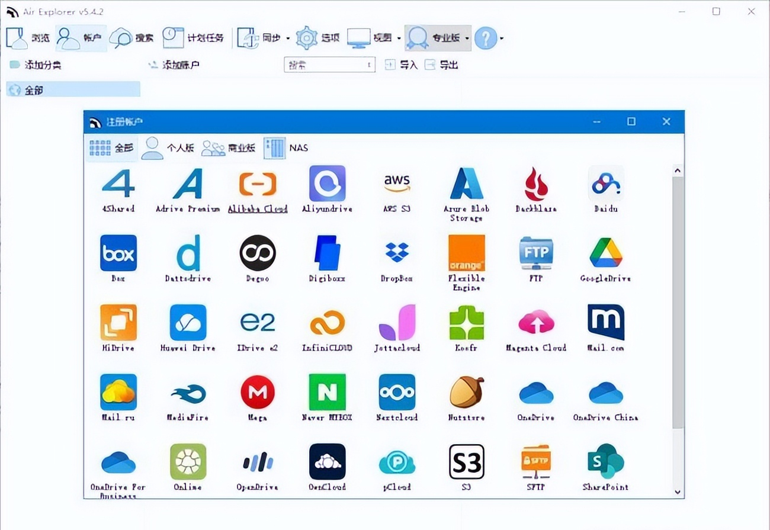
Task: Click the scrollbar down arrow in the dialog
Action: [x=678, y=492]
